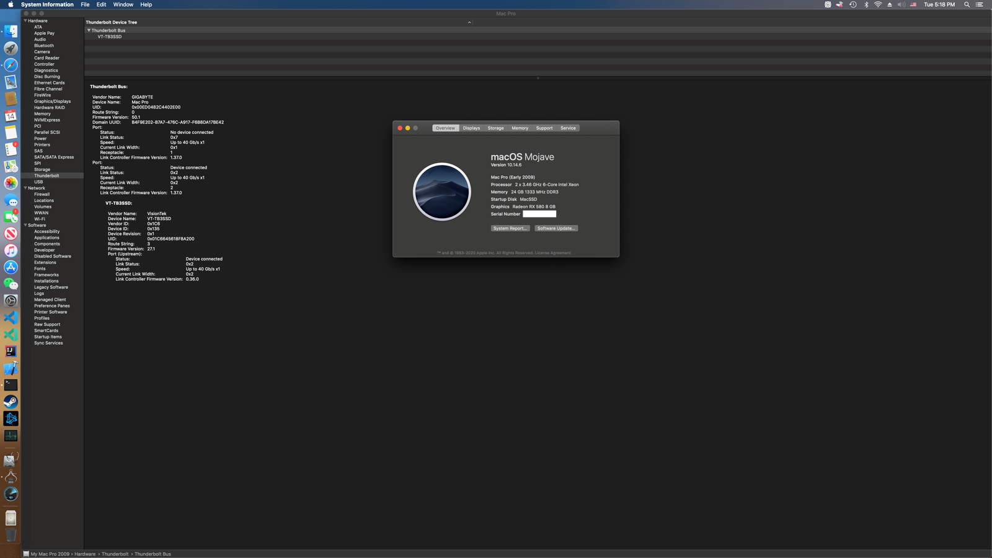The height and width of the screenshot is (558, 992).
Task: Collapse the Software section triangle
Action: click(25, 225)
